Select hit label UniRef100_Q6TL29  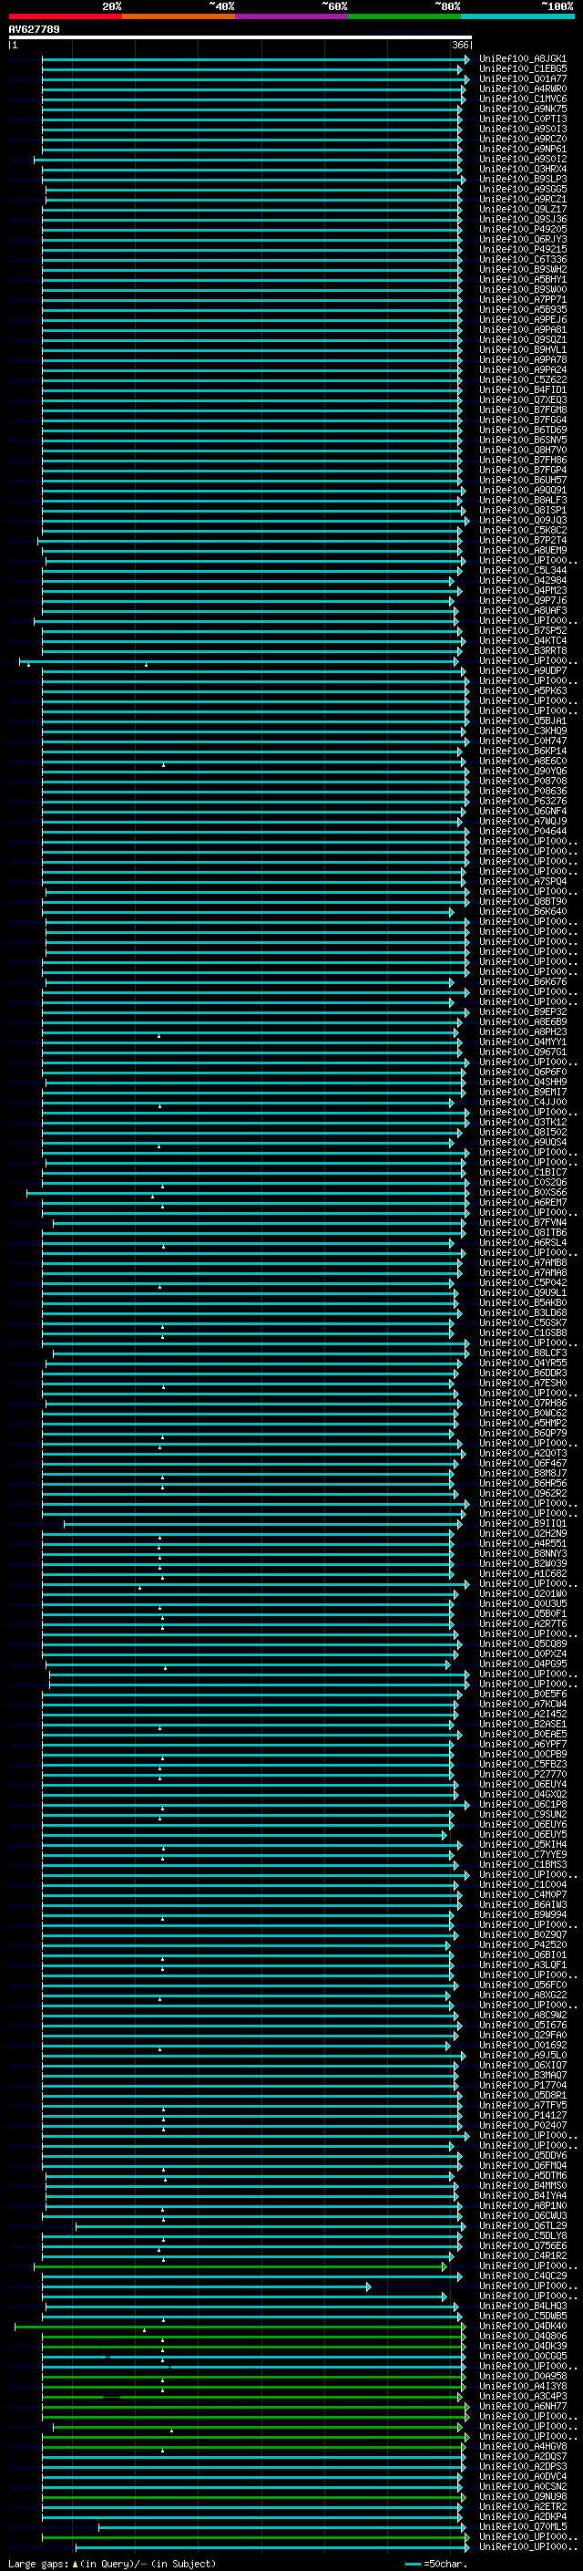523,2225
